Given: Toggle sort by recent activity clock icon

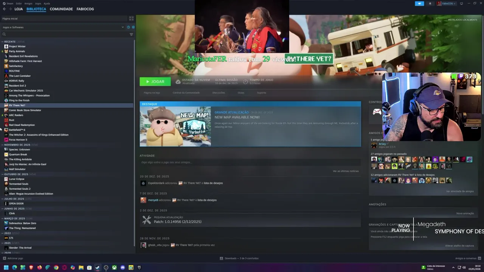Looking at the screenshot, I should pos(128,27).
